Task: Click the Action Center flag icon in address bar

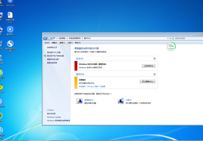Action: (x=55, y=38)
